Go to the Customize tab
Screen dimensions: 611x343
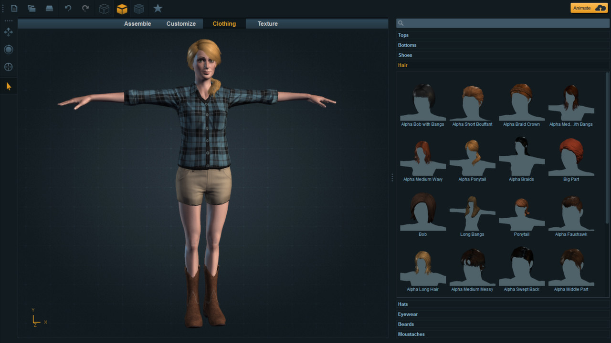point(181,23)
